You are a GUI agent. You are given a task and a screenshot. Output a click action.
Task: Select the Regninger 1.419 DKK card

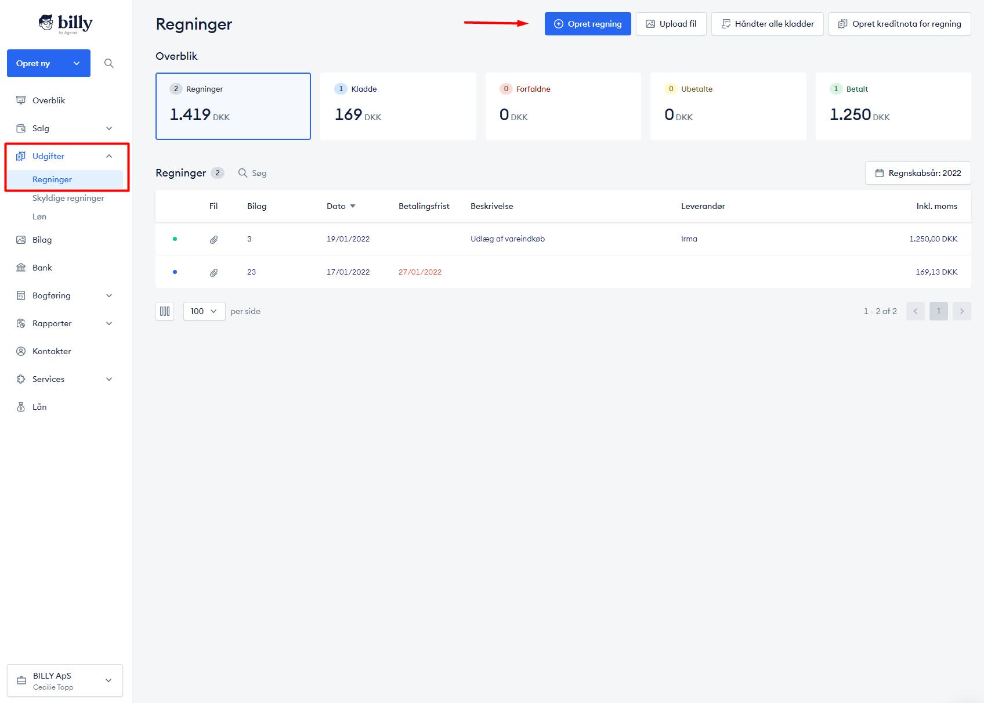[233, 106]
